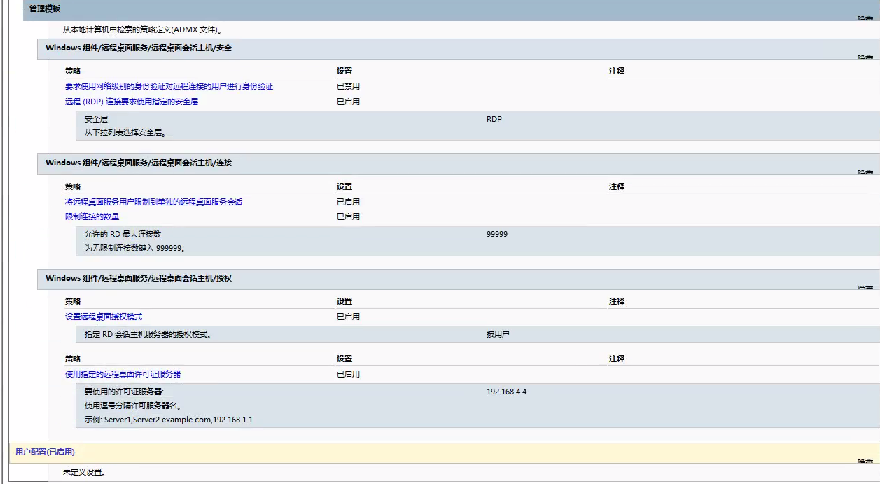The image size is (880, 484).
Task: Click the 隐藏 link in 管理模板 bar
Action: pos(865,18)
